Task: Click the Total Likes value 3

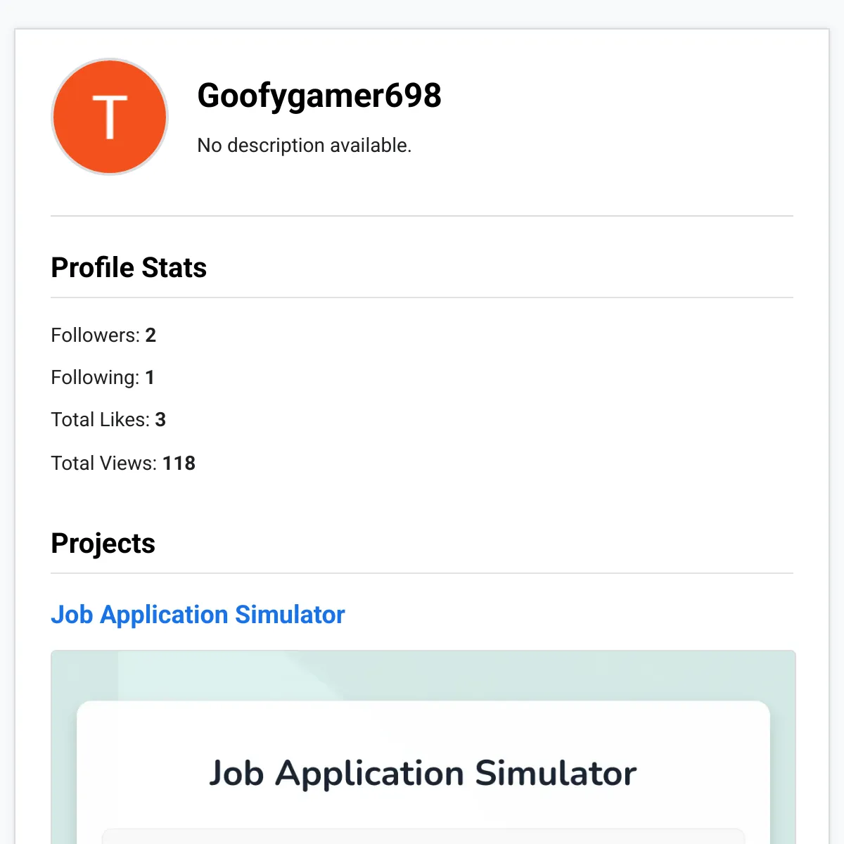Action: [160, 420]
